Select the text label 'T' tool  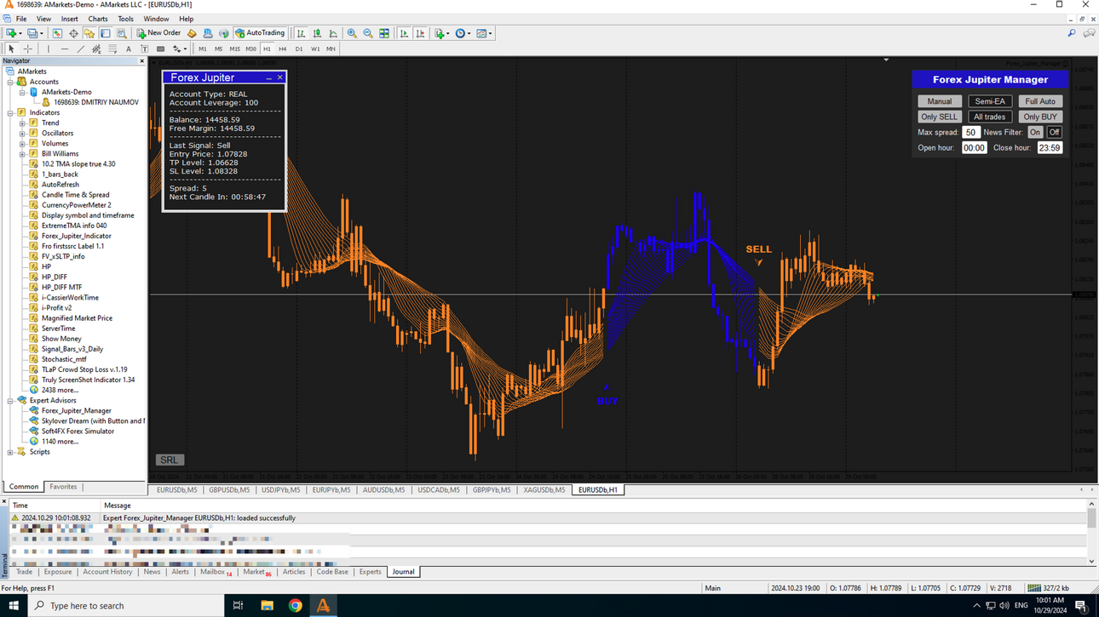[x=145, y=49]
